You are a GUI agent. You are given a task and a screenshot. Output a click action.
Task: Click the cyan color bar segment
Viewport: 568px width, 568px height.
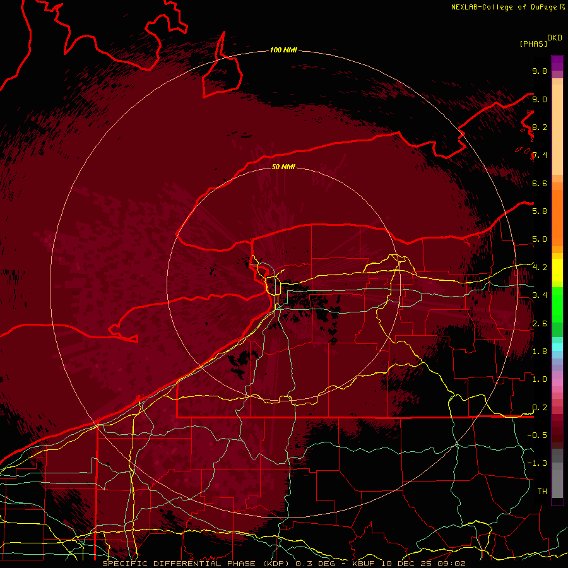pyautogui.click(x=557, y=347)
